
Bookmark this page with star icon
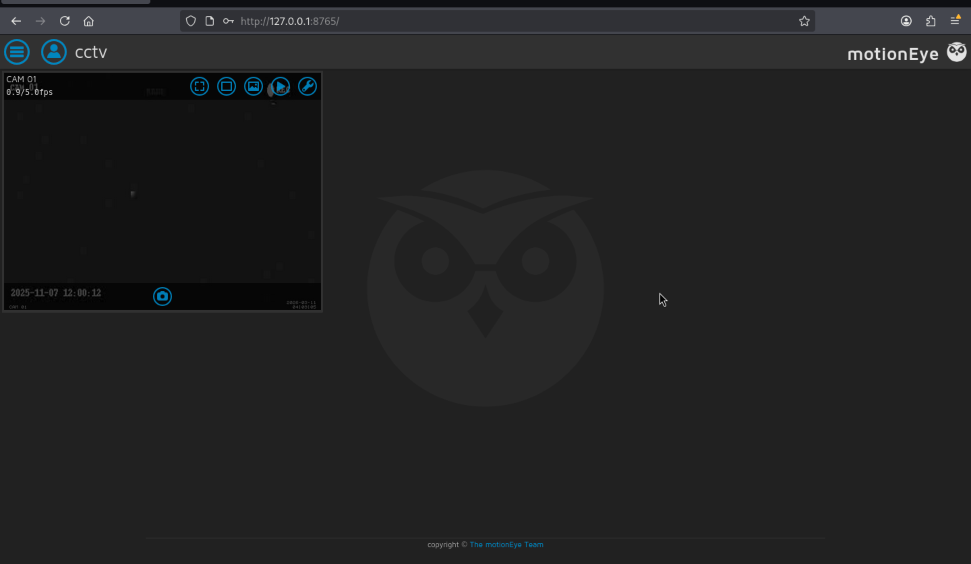[804, 21]
